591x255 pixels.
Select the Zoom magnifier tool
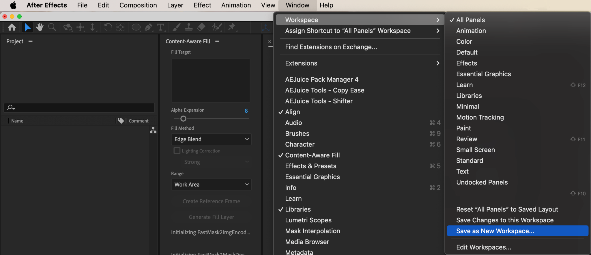52,27
